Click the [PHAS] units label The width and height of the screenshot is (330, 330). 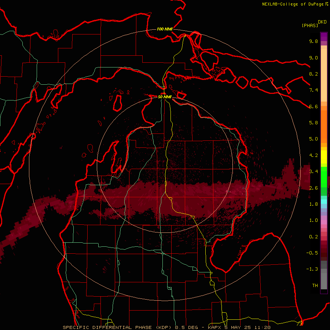pyautogui.click(x=310, y=25)
